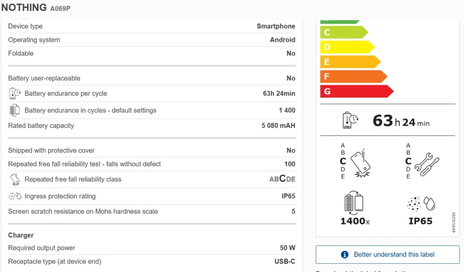Click the ingress protection rating icon

tap(15, 196)
